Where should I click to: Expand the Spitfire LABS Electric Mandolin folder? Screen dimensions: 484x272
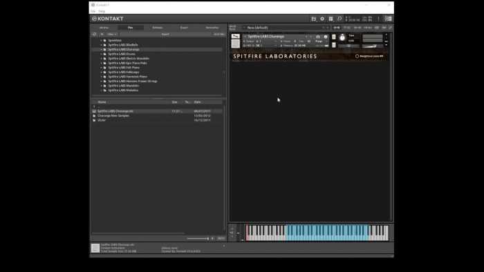[x=101, y=59]
